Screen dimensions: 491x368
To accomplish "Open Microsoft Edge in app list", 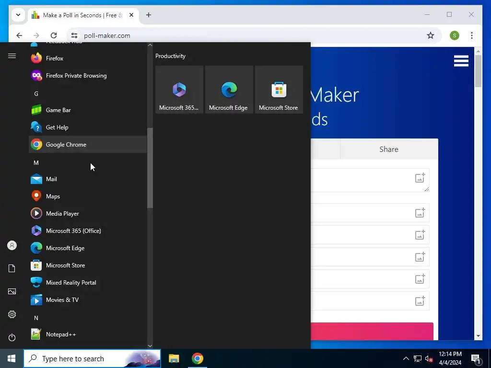I will tap(88, 248).
